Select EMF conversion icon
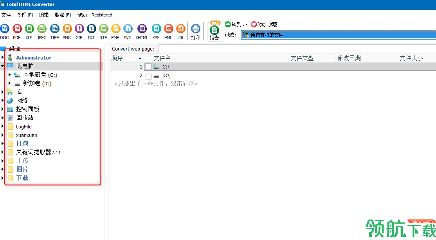Screen dimensions: 436x240 [116, 29]
